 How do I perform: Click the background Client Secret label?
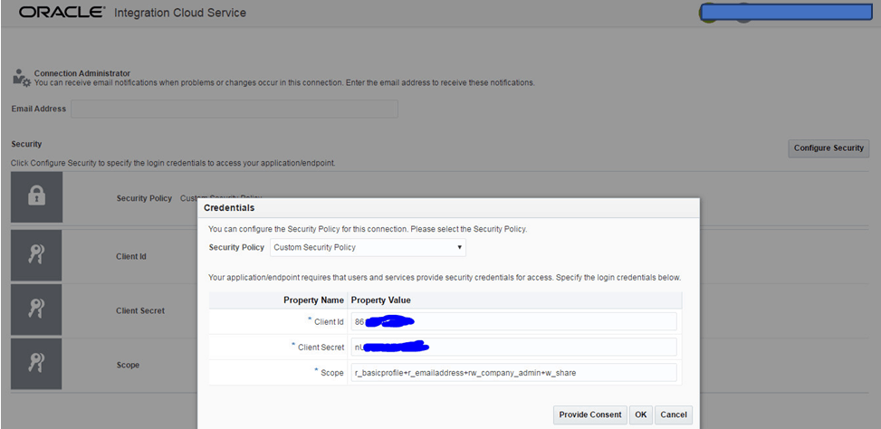pyautogui.click(x=140, y=310)
